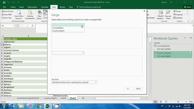Viewport: 194px width, 109px height.
Task: Click the Save icon in the title bar
Action: [4, 2]
